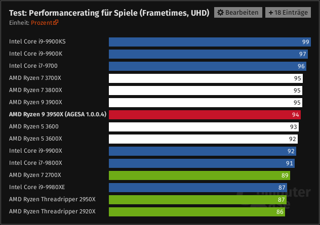Viewport: 320px width, 225px height.
Task: Click the white Ryzen 7 3800X bar
Action: [x=206, y=91]
